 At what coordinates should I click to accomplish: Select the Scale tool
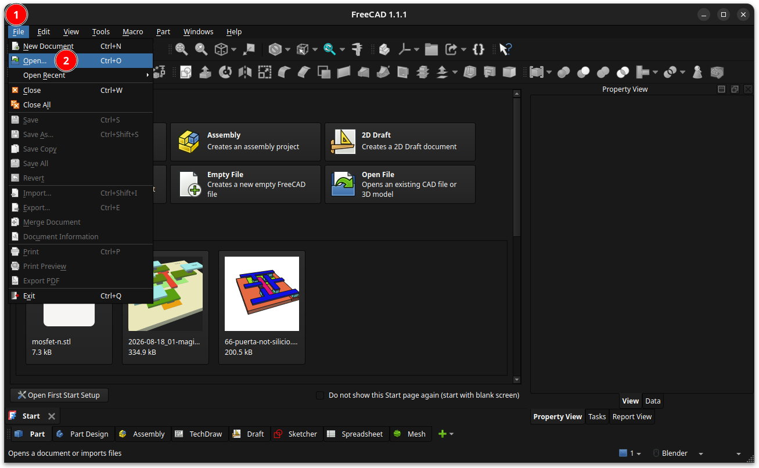pos(265,72)
